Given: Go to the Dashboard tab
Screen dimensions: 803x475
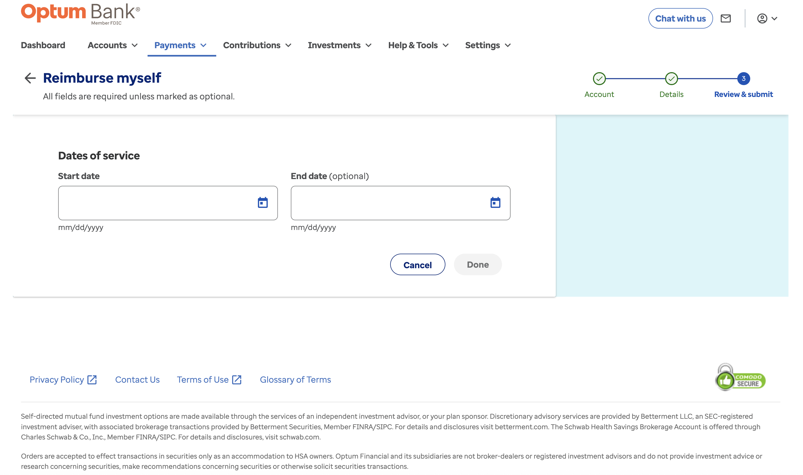Looking at the screenshot, I should (x=43, y=46).
